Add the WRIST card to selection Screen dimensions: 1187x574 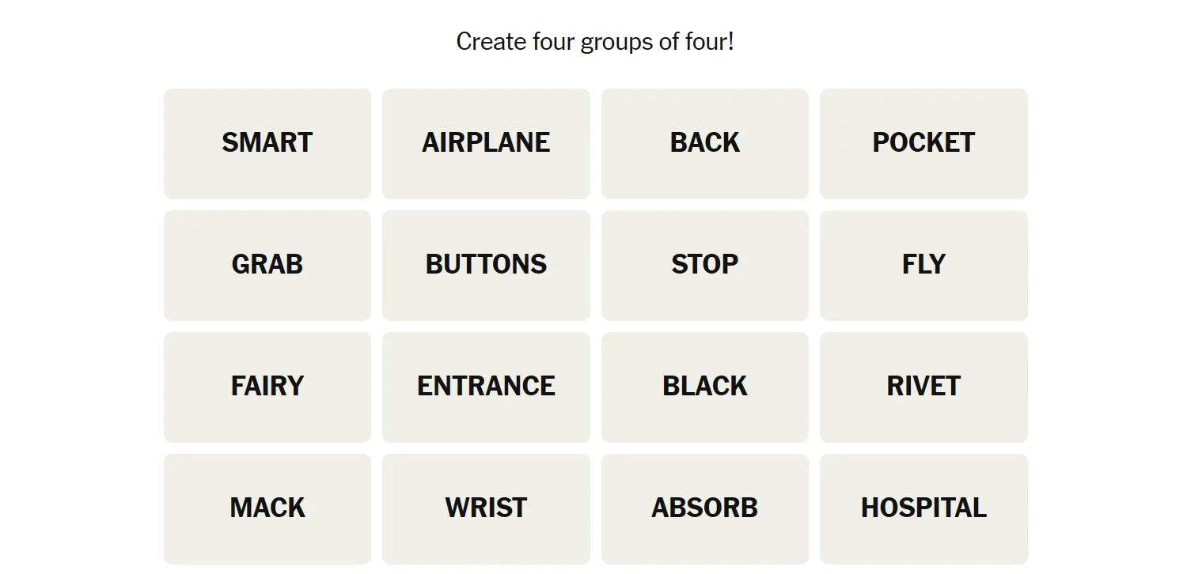click(486, 508)
